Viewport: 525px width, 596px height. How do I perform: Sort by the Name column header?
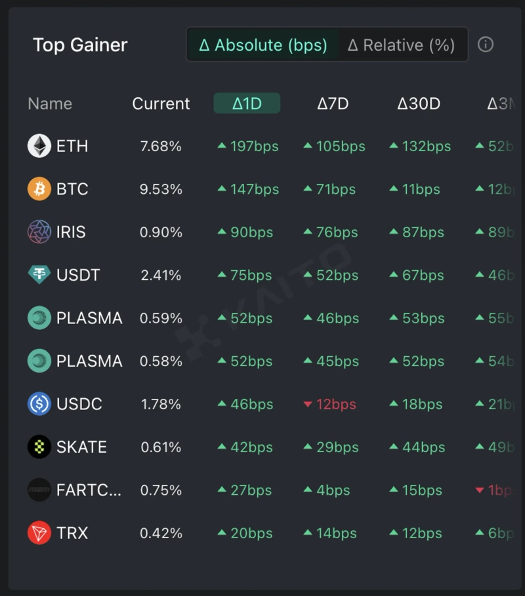pos(50,103)
